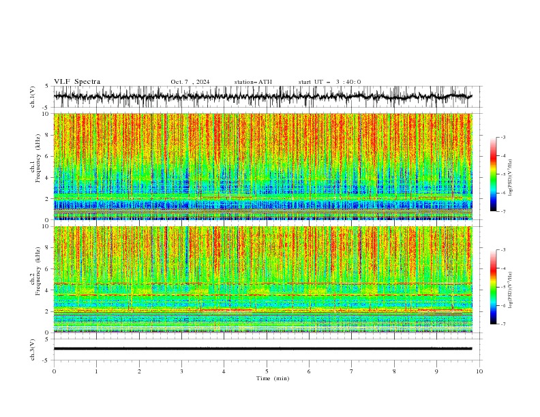Click inside the ch.2 spectrogram plot
540x417 pixels.
(x=262, y=279)
